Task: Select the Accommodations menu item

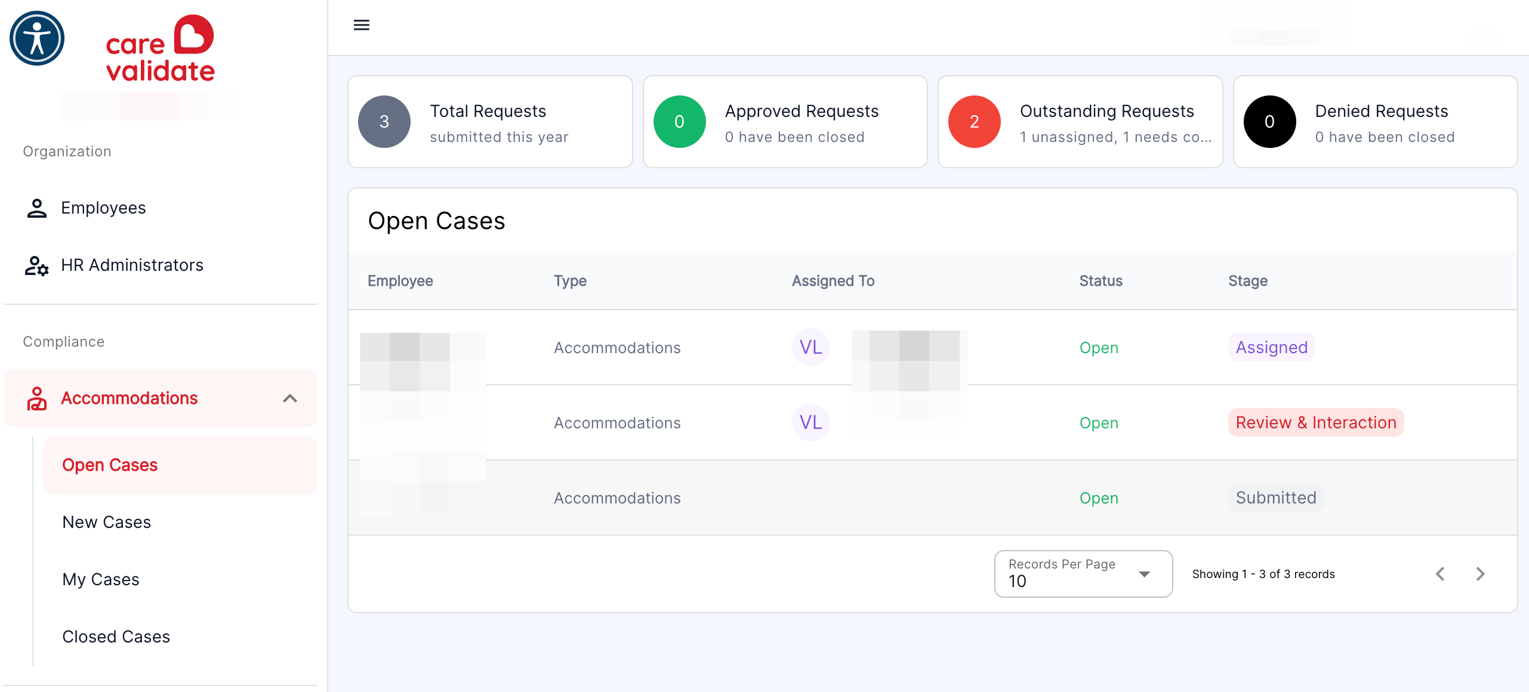Action: click(160, 398)
